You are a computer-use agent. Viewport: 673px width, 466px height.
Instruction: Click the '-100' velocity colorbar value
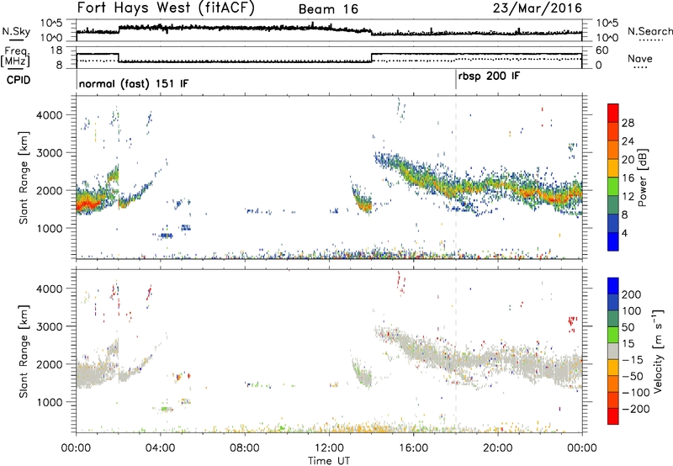point(635,393)
